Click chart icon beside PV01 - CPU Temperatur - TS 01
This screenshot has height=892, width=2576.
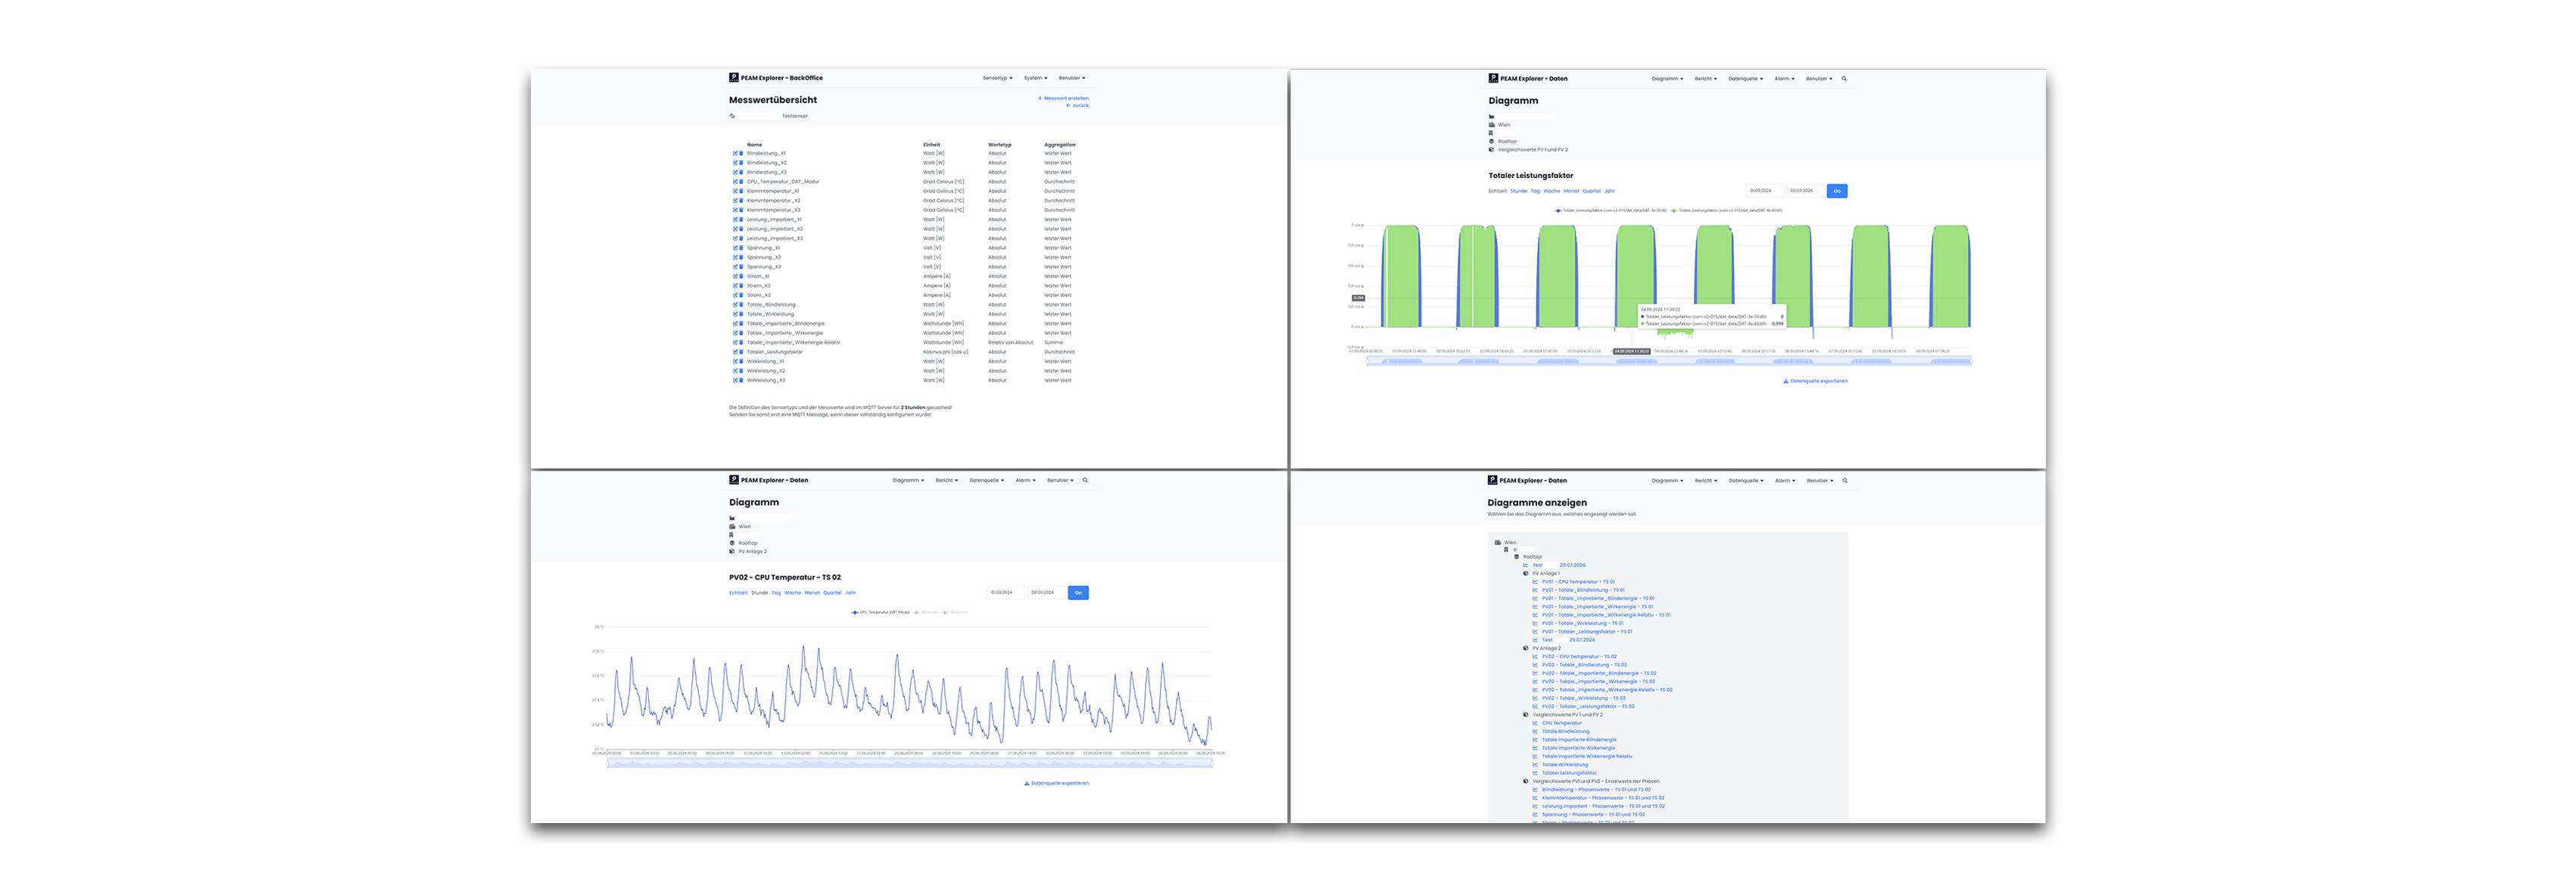[1535, 582]
